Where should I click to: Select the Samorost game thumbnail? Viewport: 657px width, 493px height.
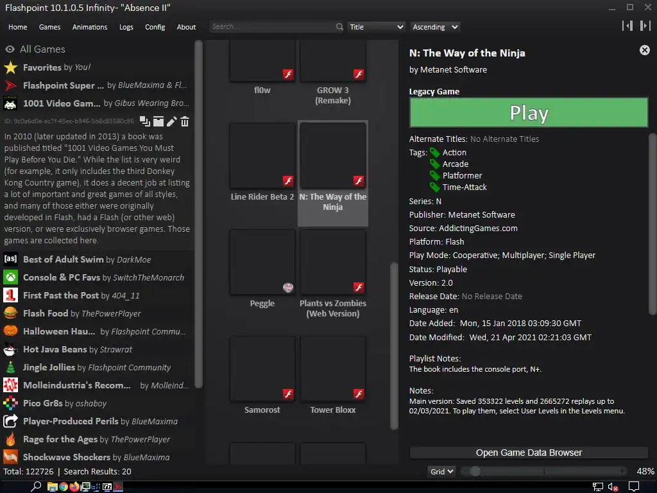click(262, 368)
